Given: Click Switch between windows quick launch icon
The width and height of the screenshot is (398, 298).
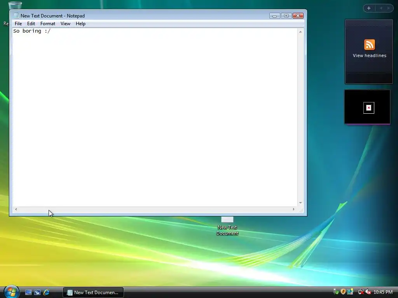Looking at the screenshot, I should tap(37, 293).
